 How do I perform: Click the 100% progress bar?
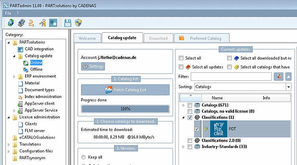(126, 109)
